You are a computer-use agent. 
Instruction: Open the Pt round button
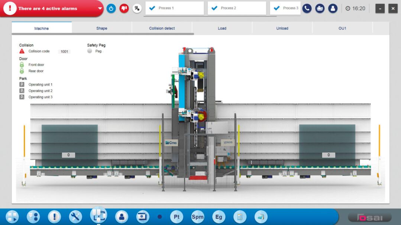[x=177, y=216]
